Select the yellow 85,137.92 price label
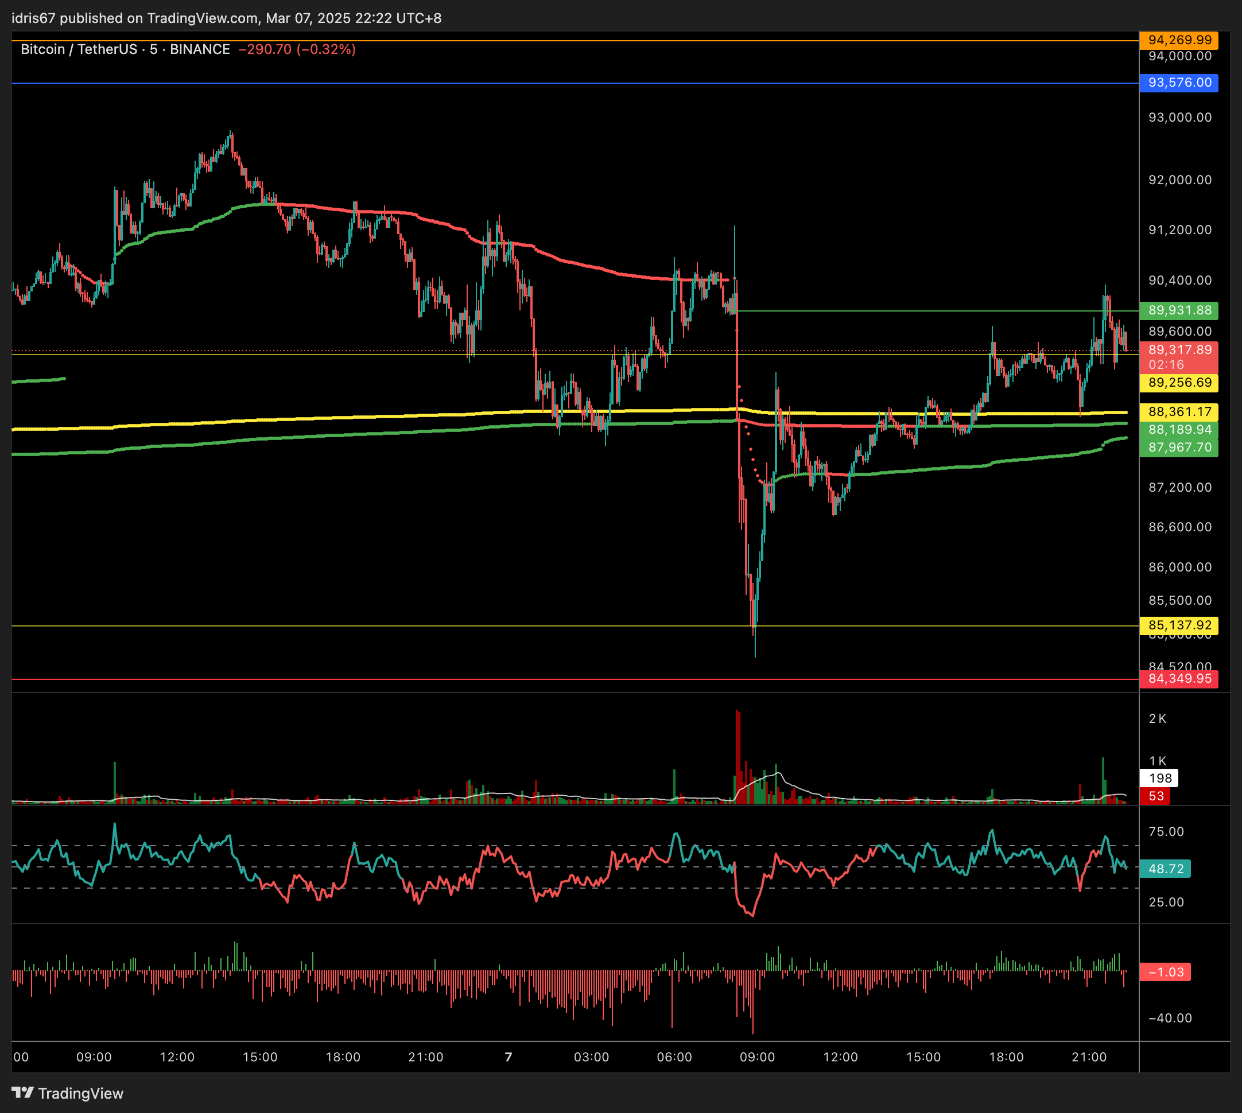Image resolution: width=1242 pixels, height=1113 pixels. click(1179, 625)
